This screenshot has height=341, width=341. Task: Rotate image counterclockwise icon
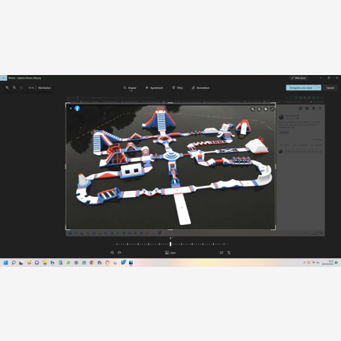(x=112, y=252)
